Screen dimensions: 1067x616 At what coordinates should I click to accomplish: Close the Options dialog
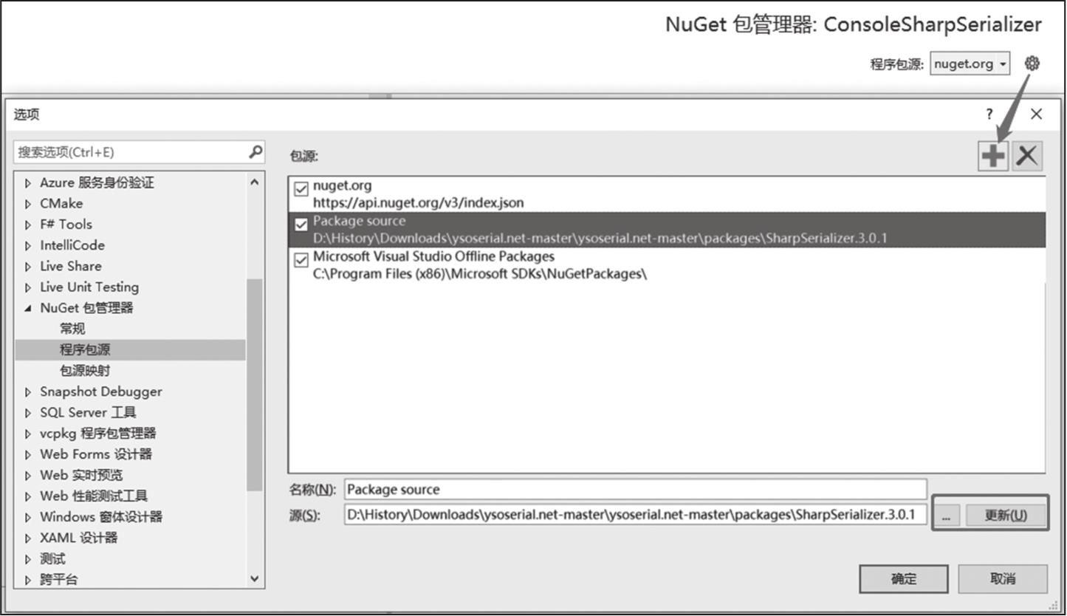click(1036, 114)
